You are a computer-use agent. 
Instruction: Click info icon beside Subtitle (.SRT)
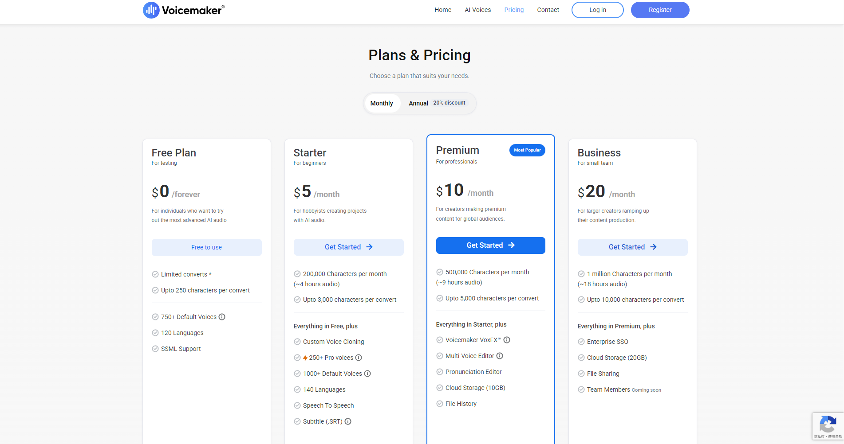click(x=348, y=421)
